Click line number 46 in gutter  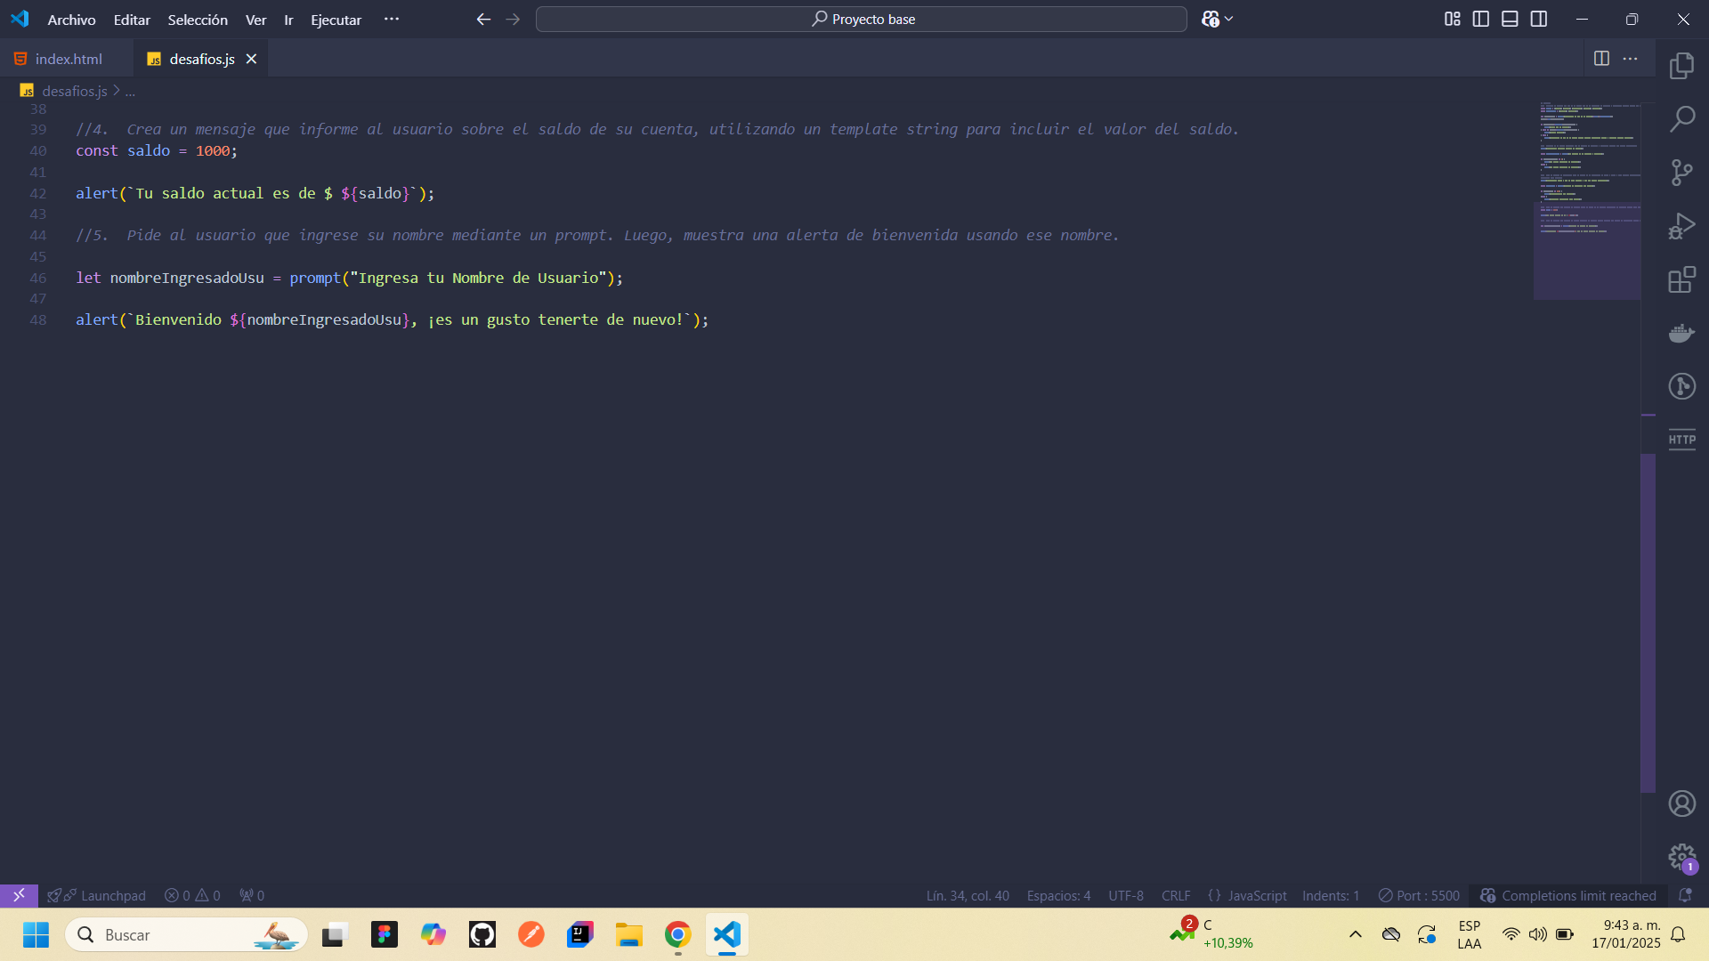pos(37,278)
